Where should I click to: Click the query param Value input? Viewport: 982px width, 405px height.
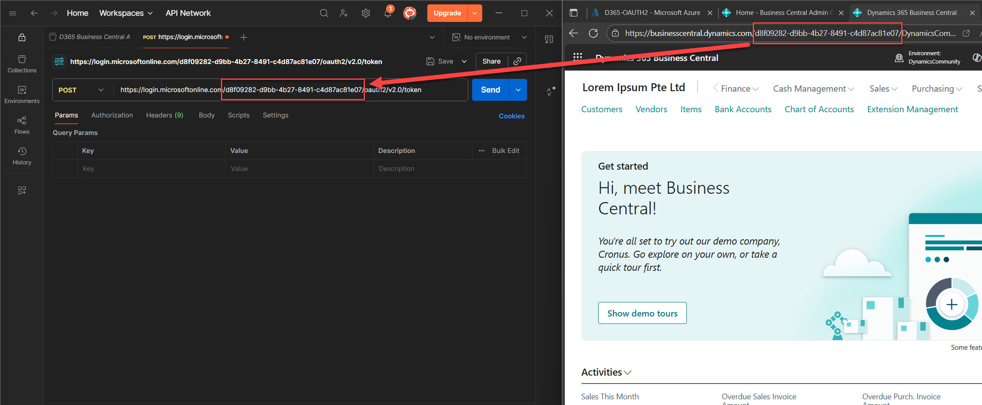(300, 169)
